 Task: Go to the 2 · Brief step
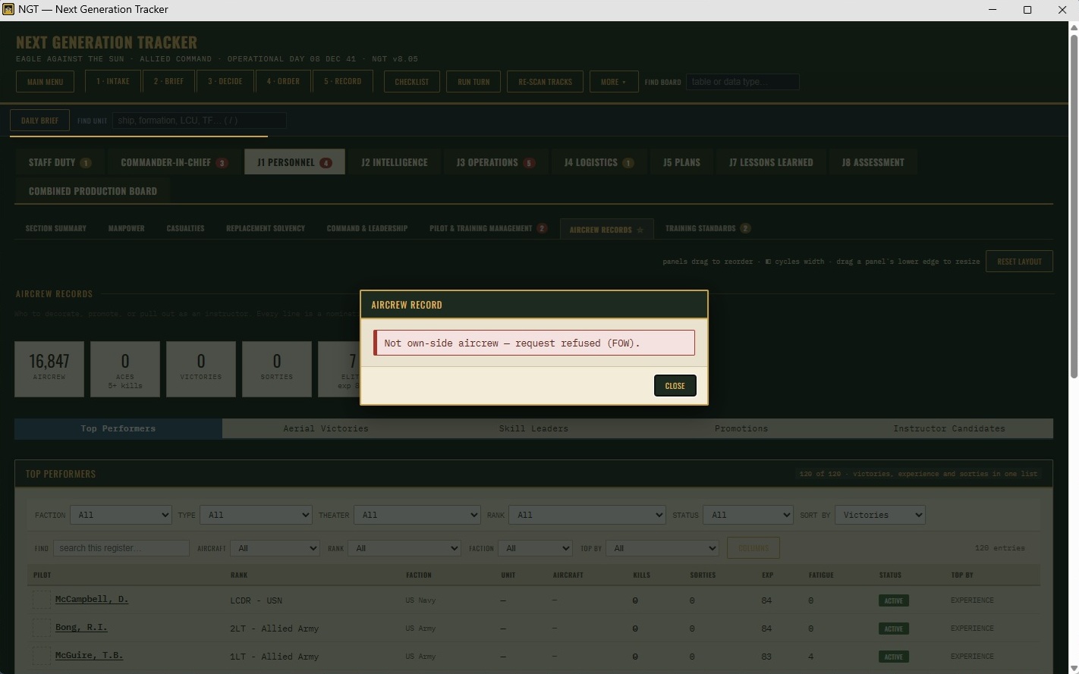pos(168,81)
